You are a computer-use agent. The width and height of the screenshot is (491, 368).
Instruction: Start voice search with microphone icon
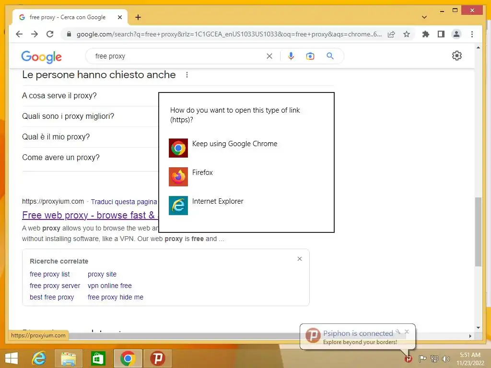(291, 56)
